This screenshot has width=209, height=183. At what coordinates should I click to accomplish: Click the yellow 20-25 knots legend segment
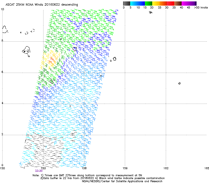tap(156, 3)
